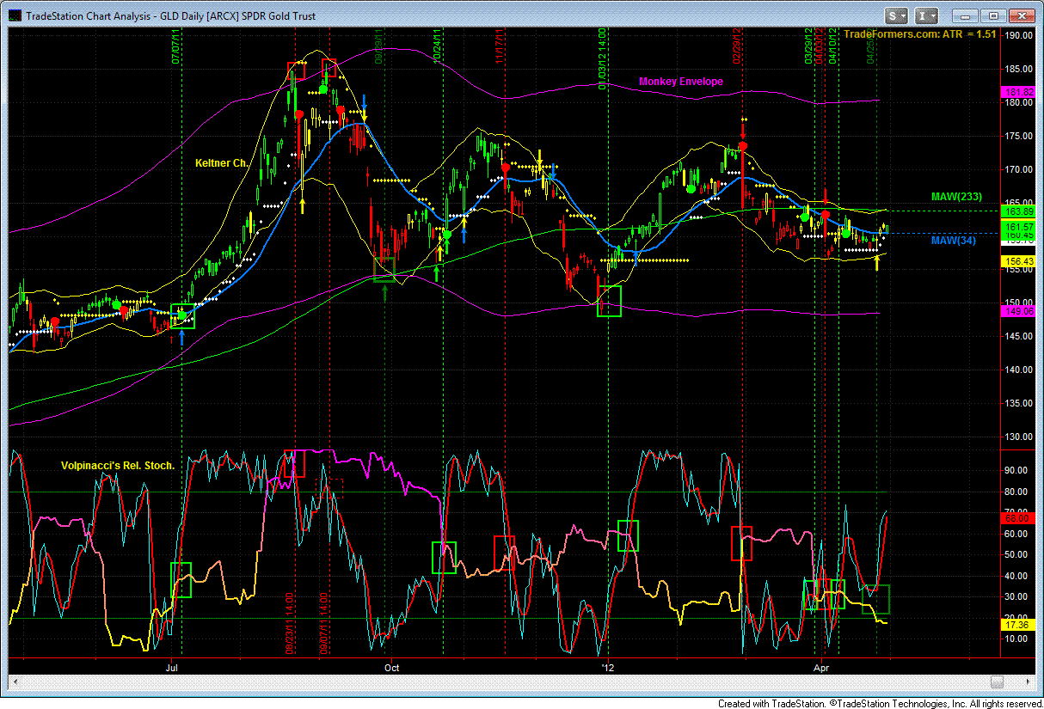This screenshot has width=1044, height=709.
Task: Click the Oct label on time axis
Action: 391,666
